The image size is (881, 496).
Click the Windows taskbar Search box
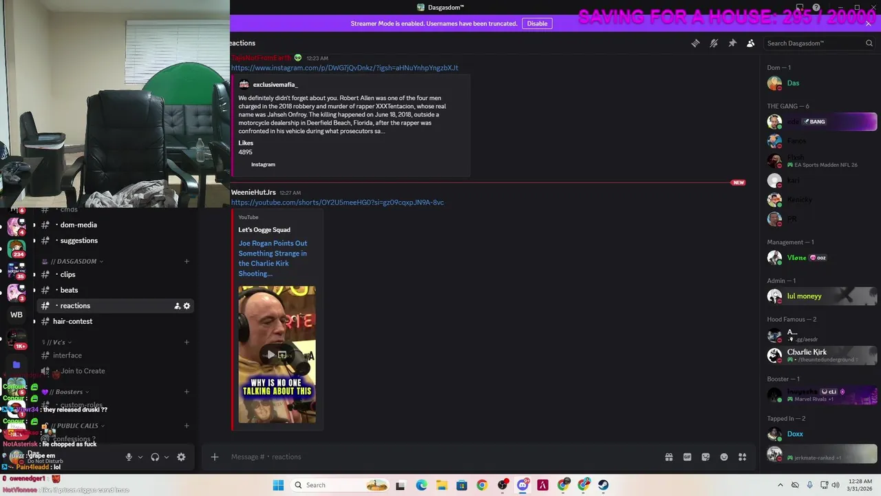(341, 485)
